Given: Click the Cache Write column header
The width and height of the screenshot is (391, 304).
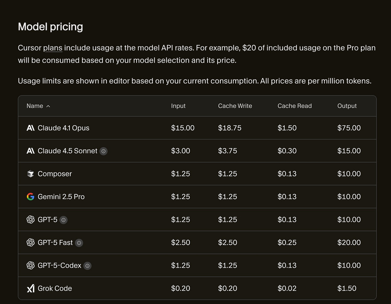Looking at the screenshot, I should [x=235, y=106].
